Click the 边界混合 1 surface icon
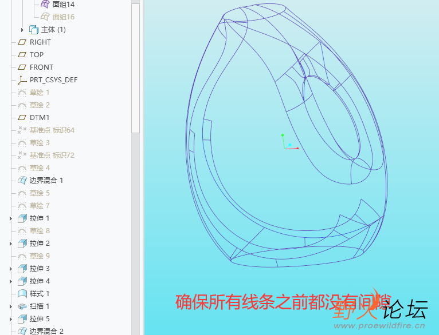 point(22,180)
